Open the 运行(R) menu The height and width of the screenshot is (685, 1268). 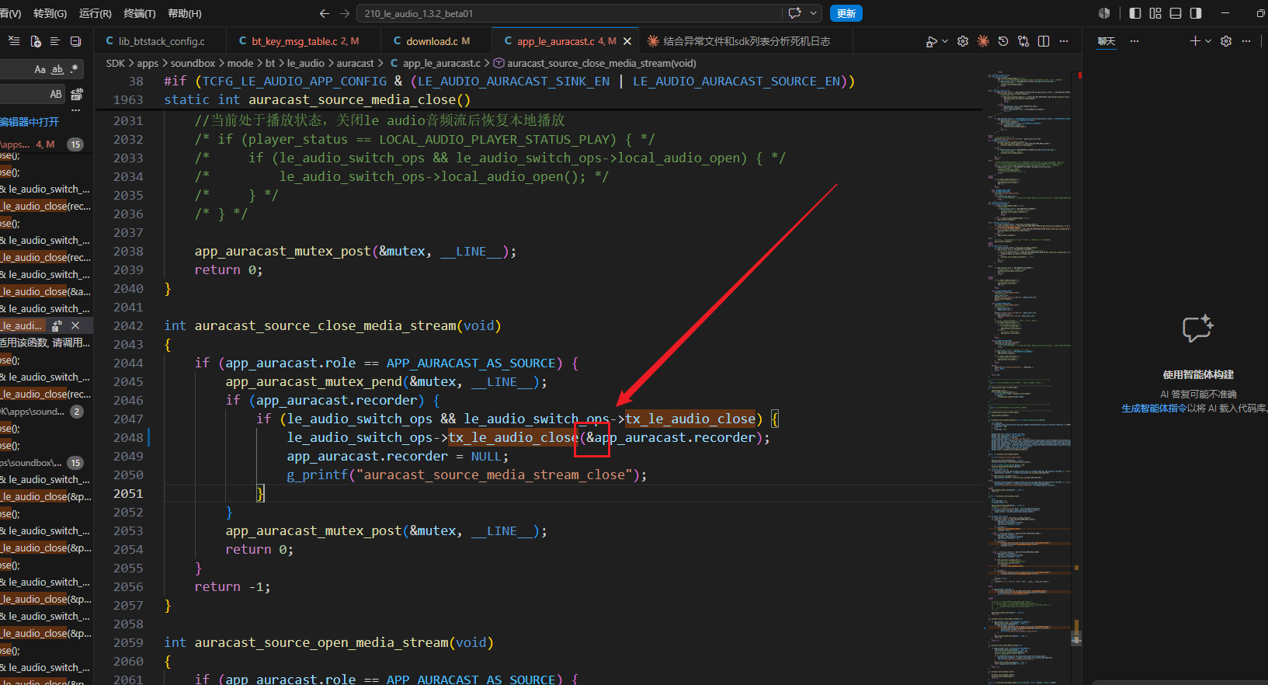[x=96, y=13]
